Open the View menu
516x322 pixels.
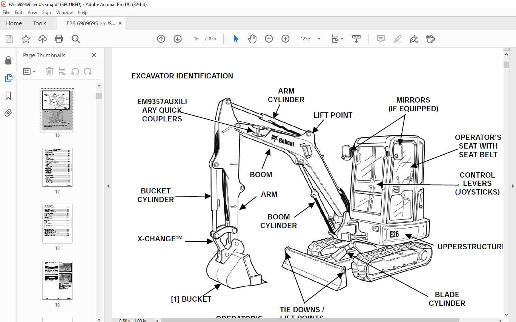tap(32, 12)
